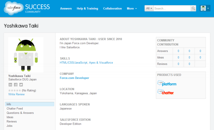Open the Apex & Visualforce skill link
214x130 pixels.
(101, 63)
